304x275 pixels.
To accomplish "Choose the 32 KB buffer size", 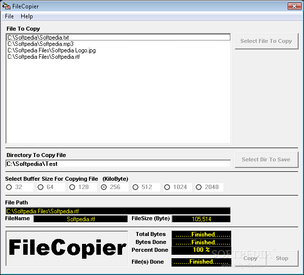I will click(x=19, y=187).
